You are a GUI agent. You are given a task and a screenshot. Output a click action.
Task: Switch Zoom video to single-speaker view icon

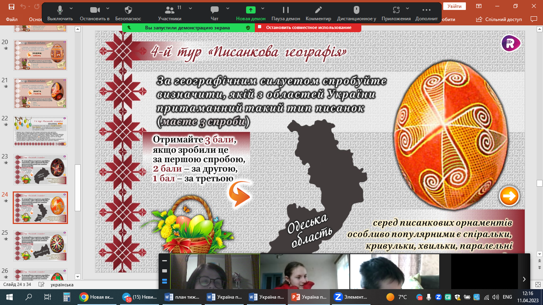165,271
